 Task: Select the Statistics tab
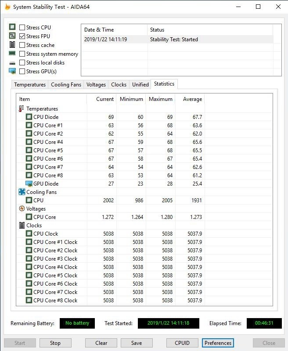click(164, 84)
